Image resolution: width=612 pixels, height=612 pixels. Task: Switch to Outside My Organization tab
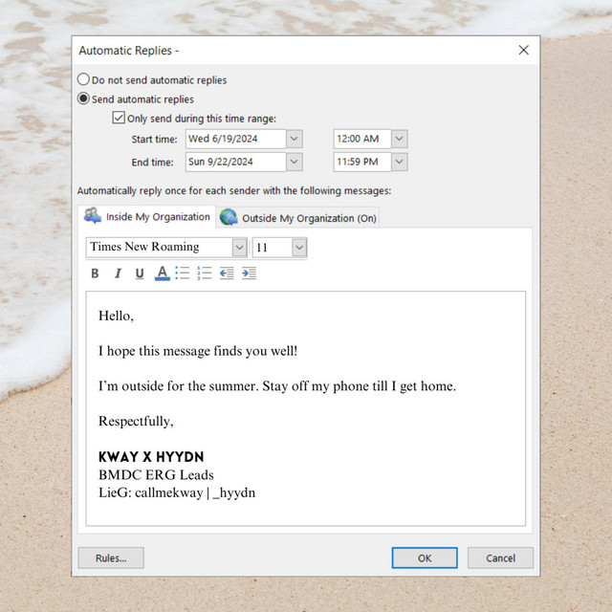[298, 218]
